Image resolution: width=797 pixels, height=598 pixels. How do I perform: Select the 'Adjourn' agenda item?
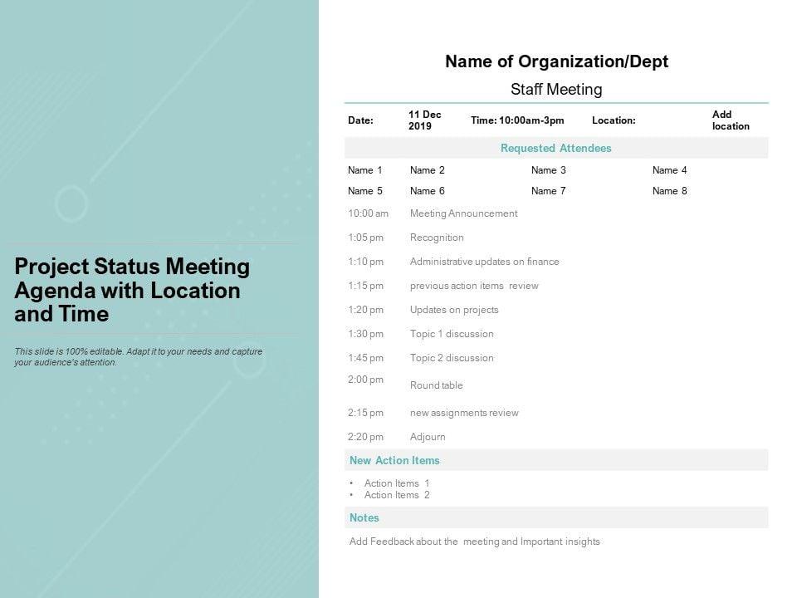[x=428, y=438]
